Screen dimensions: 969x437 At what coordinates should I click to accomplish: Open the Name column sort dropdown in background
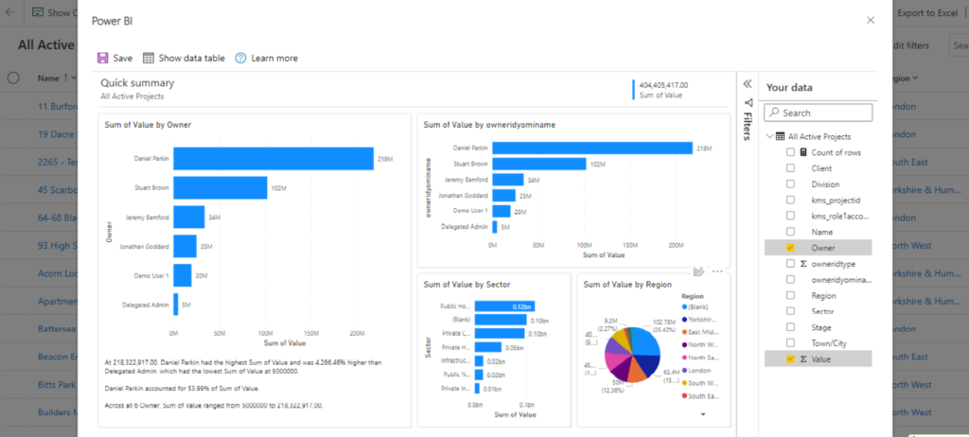(75, 79)
